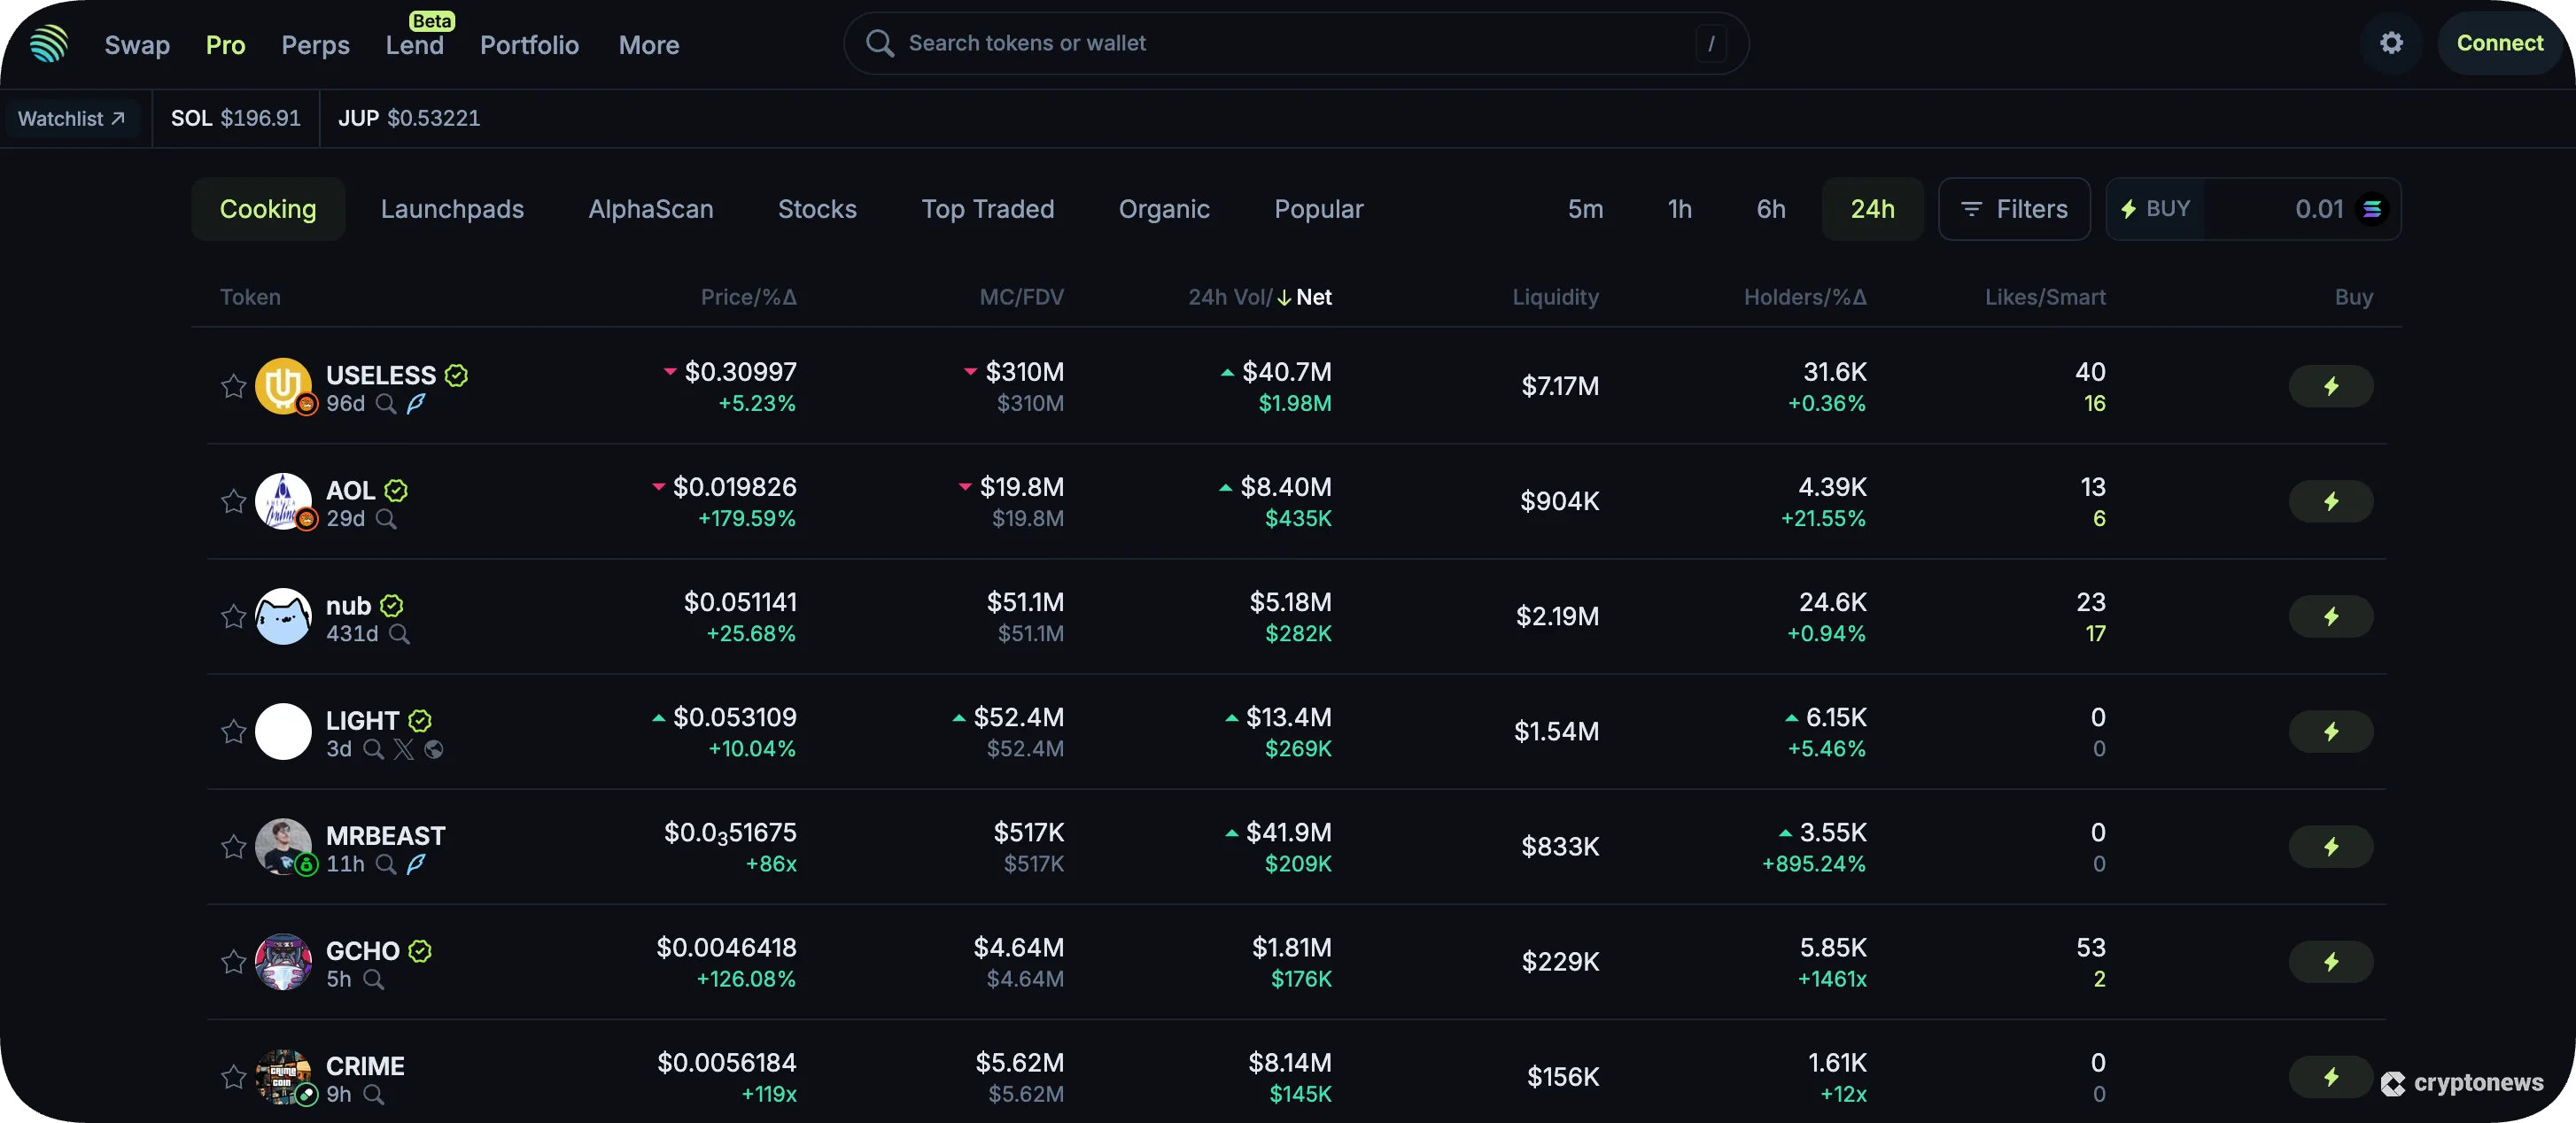Star USELESS to add to watchlist

click(233, 386)
